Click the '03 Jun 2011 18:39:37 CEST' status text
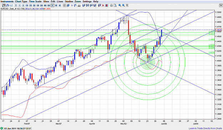Image resolution: width=223 pixels, height=130 pixels. (x=17, y=129)
